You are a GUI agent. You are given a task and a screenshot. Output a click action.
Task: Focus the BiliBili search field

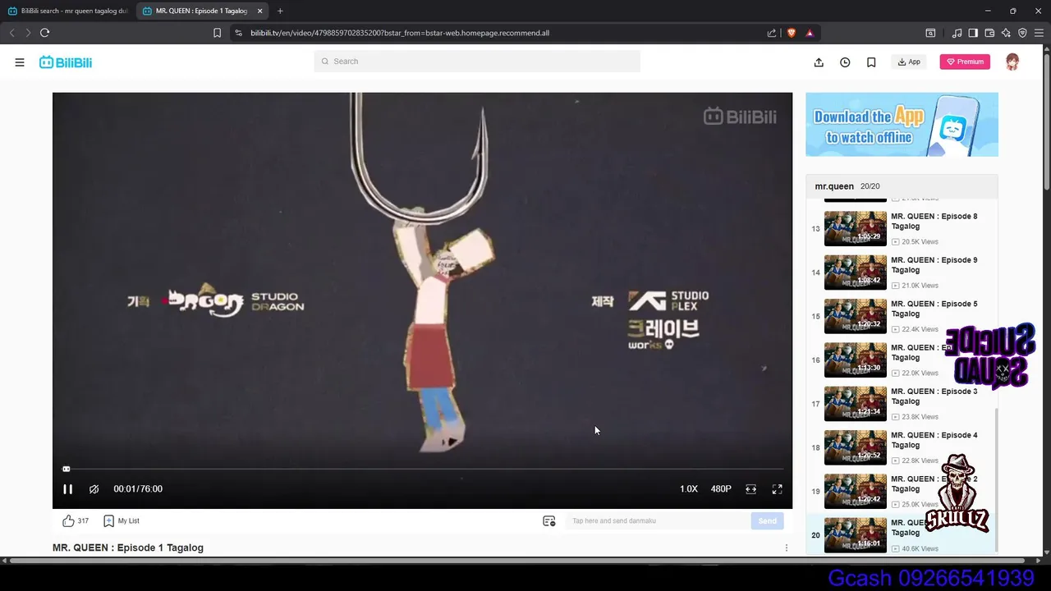477,62
